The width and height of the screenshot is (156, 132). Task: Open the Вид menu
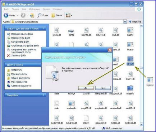click(24, 9)
